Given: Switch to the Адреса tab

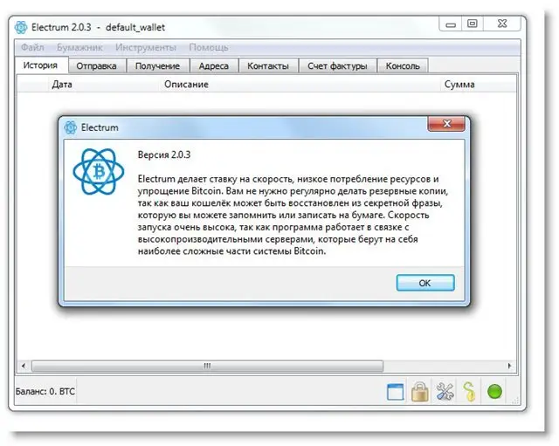Looking at the screenshot, I should [213, 66].
